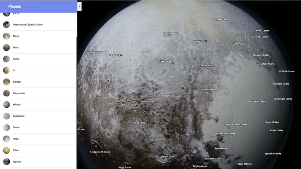The image size is (301, 169).
Task: Click the Sputnik Planitia label
Action: point(273,154)
